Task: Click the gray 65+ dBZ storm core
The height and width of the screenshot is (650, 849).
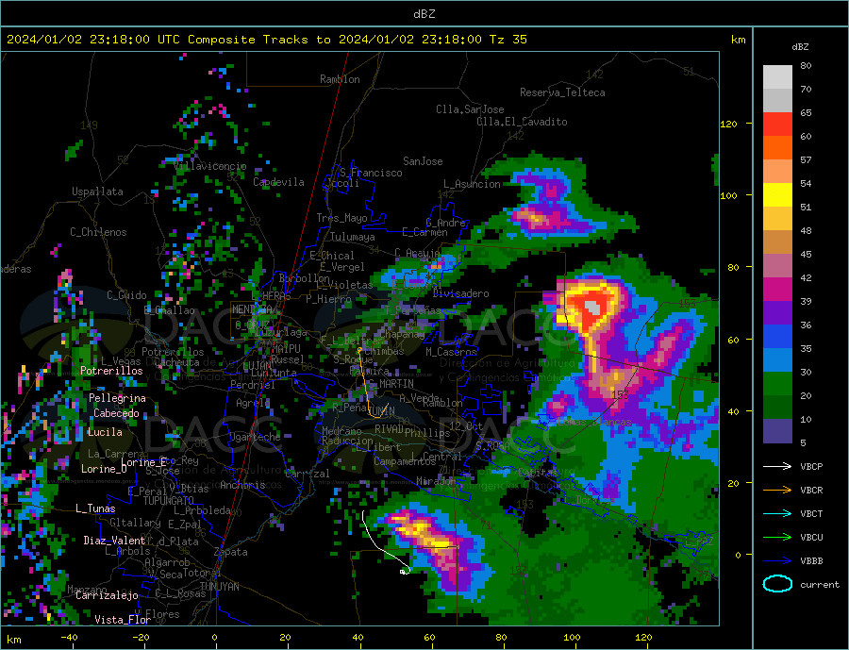Action: 593,308
